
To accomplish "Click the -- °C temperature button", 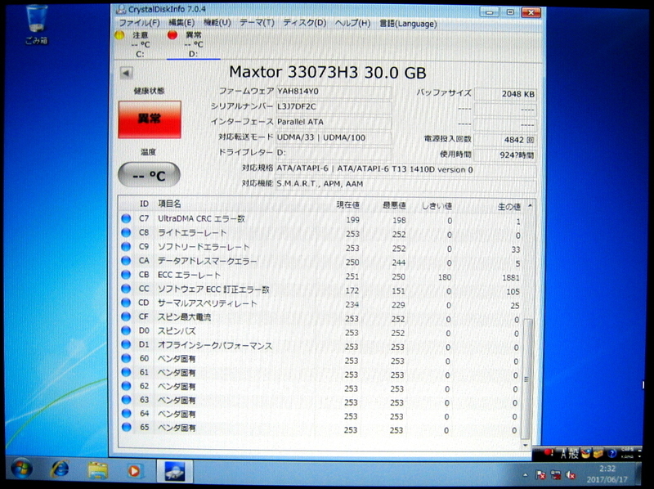I will (149, 175).
